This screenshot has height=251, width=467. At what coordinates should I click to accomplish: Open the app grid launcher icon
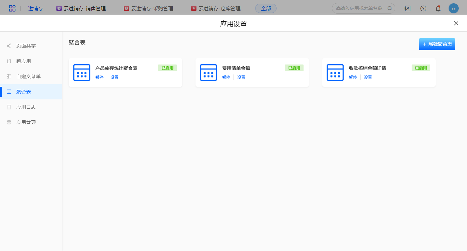pyautogui.click(x=12, y=8)
